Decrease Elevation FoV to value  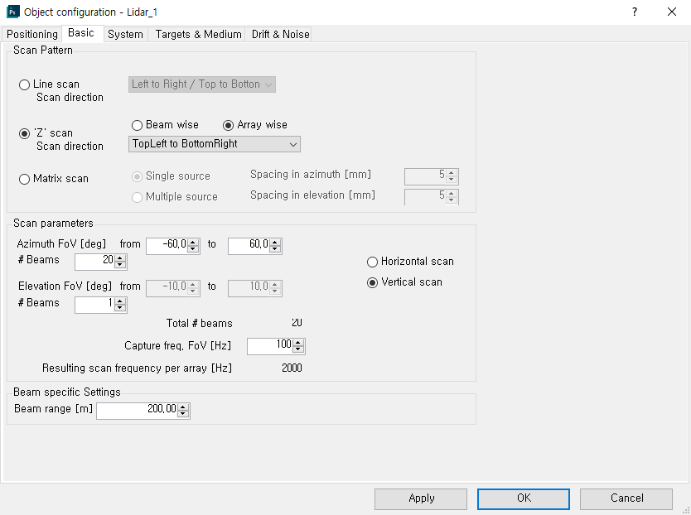275,292
